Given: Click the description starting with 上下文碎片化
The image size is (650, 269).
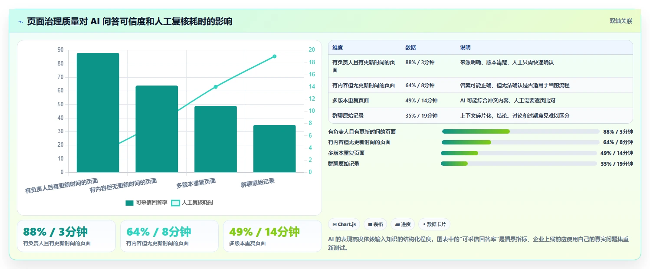Looking at the screenshot, I should [515, 116].
